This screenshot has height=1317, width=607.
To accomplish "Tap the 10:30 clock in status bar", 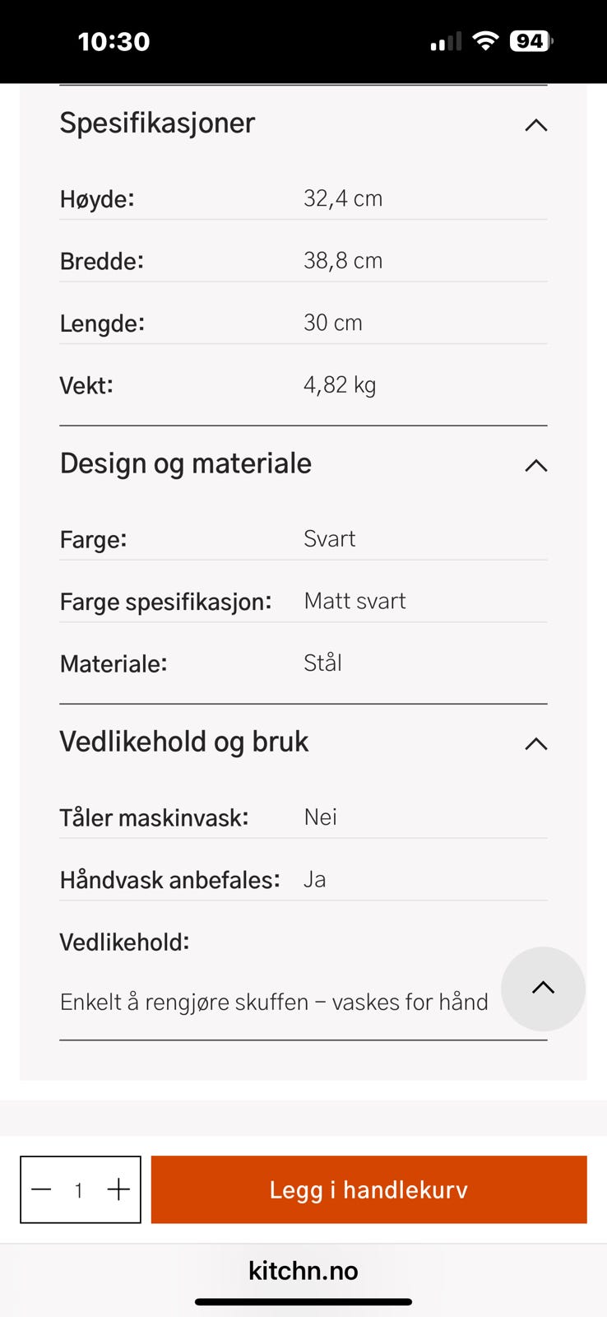I will (x=114, y=42).
